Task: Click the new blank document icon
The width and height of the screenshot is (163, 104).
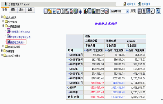Action: coord(46,11)
